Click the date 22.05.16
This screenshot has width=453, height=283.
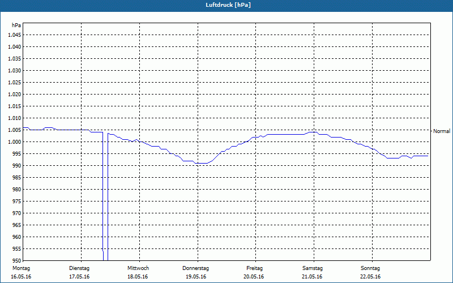click(370, 277)
